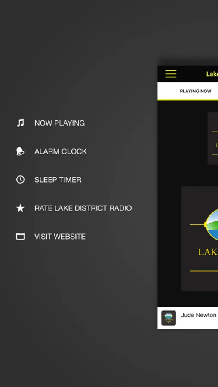Viewport: 218px width, 387px height.
Task: Choose SLEEP TIMER from the side menu
Action: 58,180
